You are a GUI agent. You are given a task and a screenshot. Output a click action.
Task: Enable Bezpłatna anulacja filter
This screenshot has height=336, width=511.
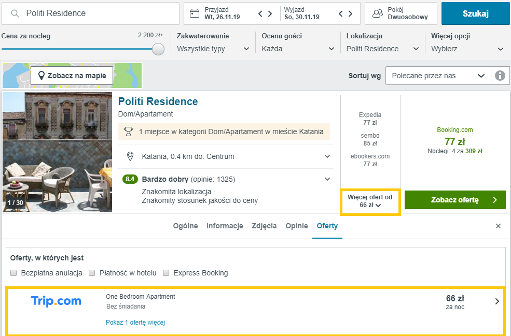click(14, 273)
